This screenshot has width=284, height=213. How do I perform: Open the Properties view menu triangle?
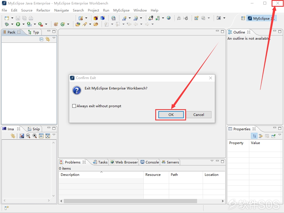tap(280, 135)
